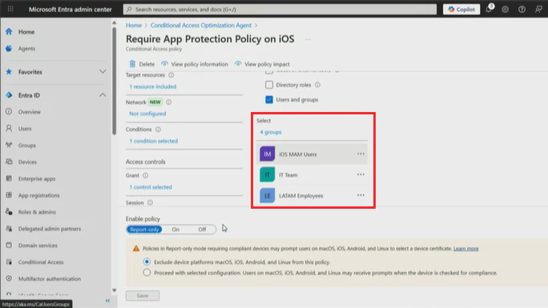Click Conditional Access Optimization Agent breadcrumb
Screen dimensions: 548x308
coord(201,25)
